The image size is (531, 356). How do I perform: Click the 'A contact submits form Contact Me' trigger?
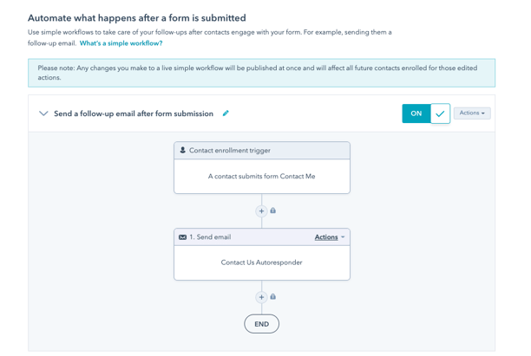(x=262, y=176)
